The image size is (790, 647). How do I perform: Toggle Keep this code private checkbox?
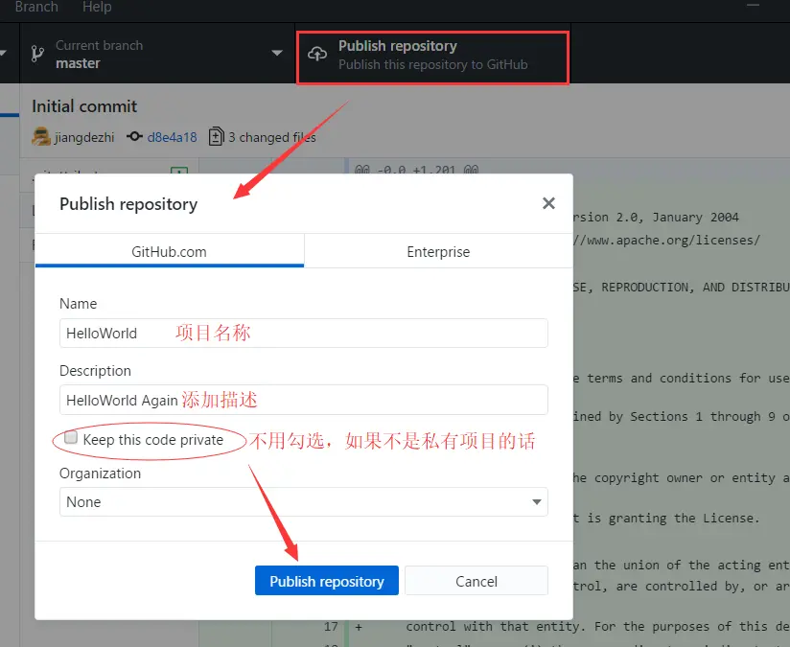71,437
